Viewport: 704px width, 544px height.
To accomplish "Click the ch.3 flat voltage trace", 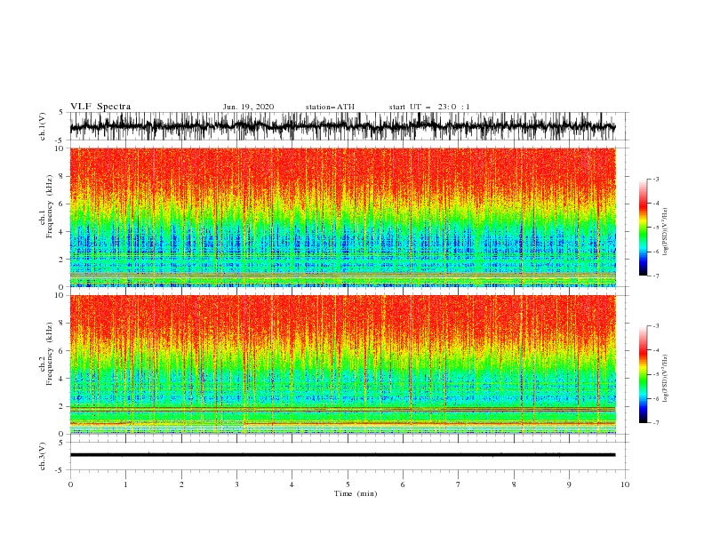I will point(342,455).
